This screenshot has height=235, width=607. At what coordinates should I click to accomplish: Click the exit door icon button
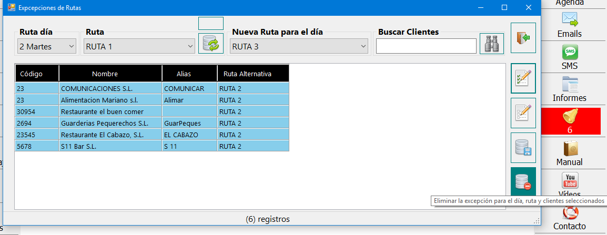tap(523, 38)
